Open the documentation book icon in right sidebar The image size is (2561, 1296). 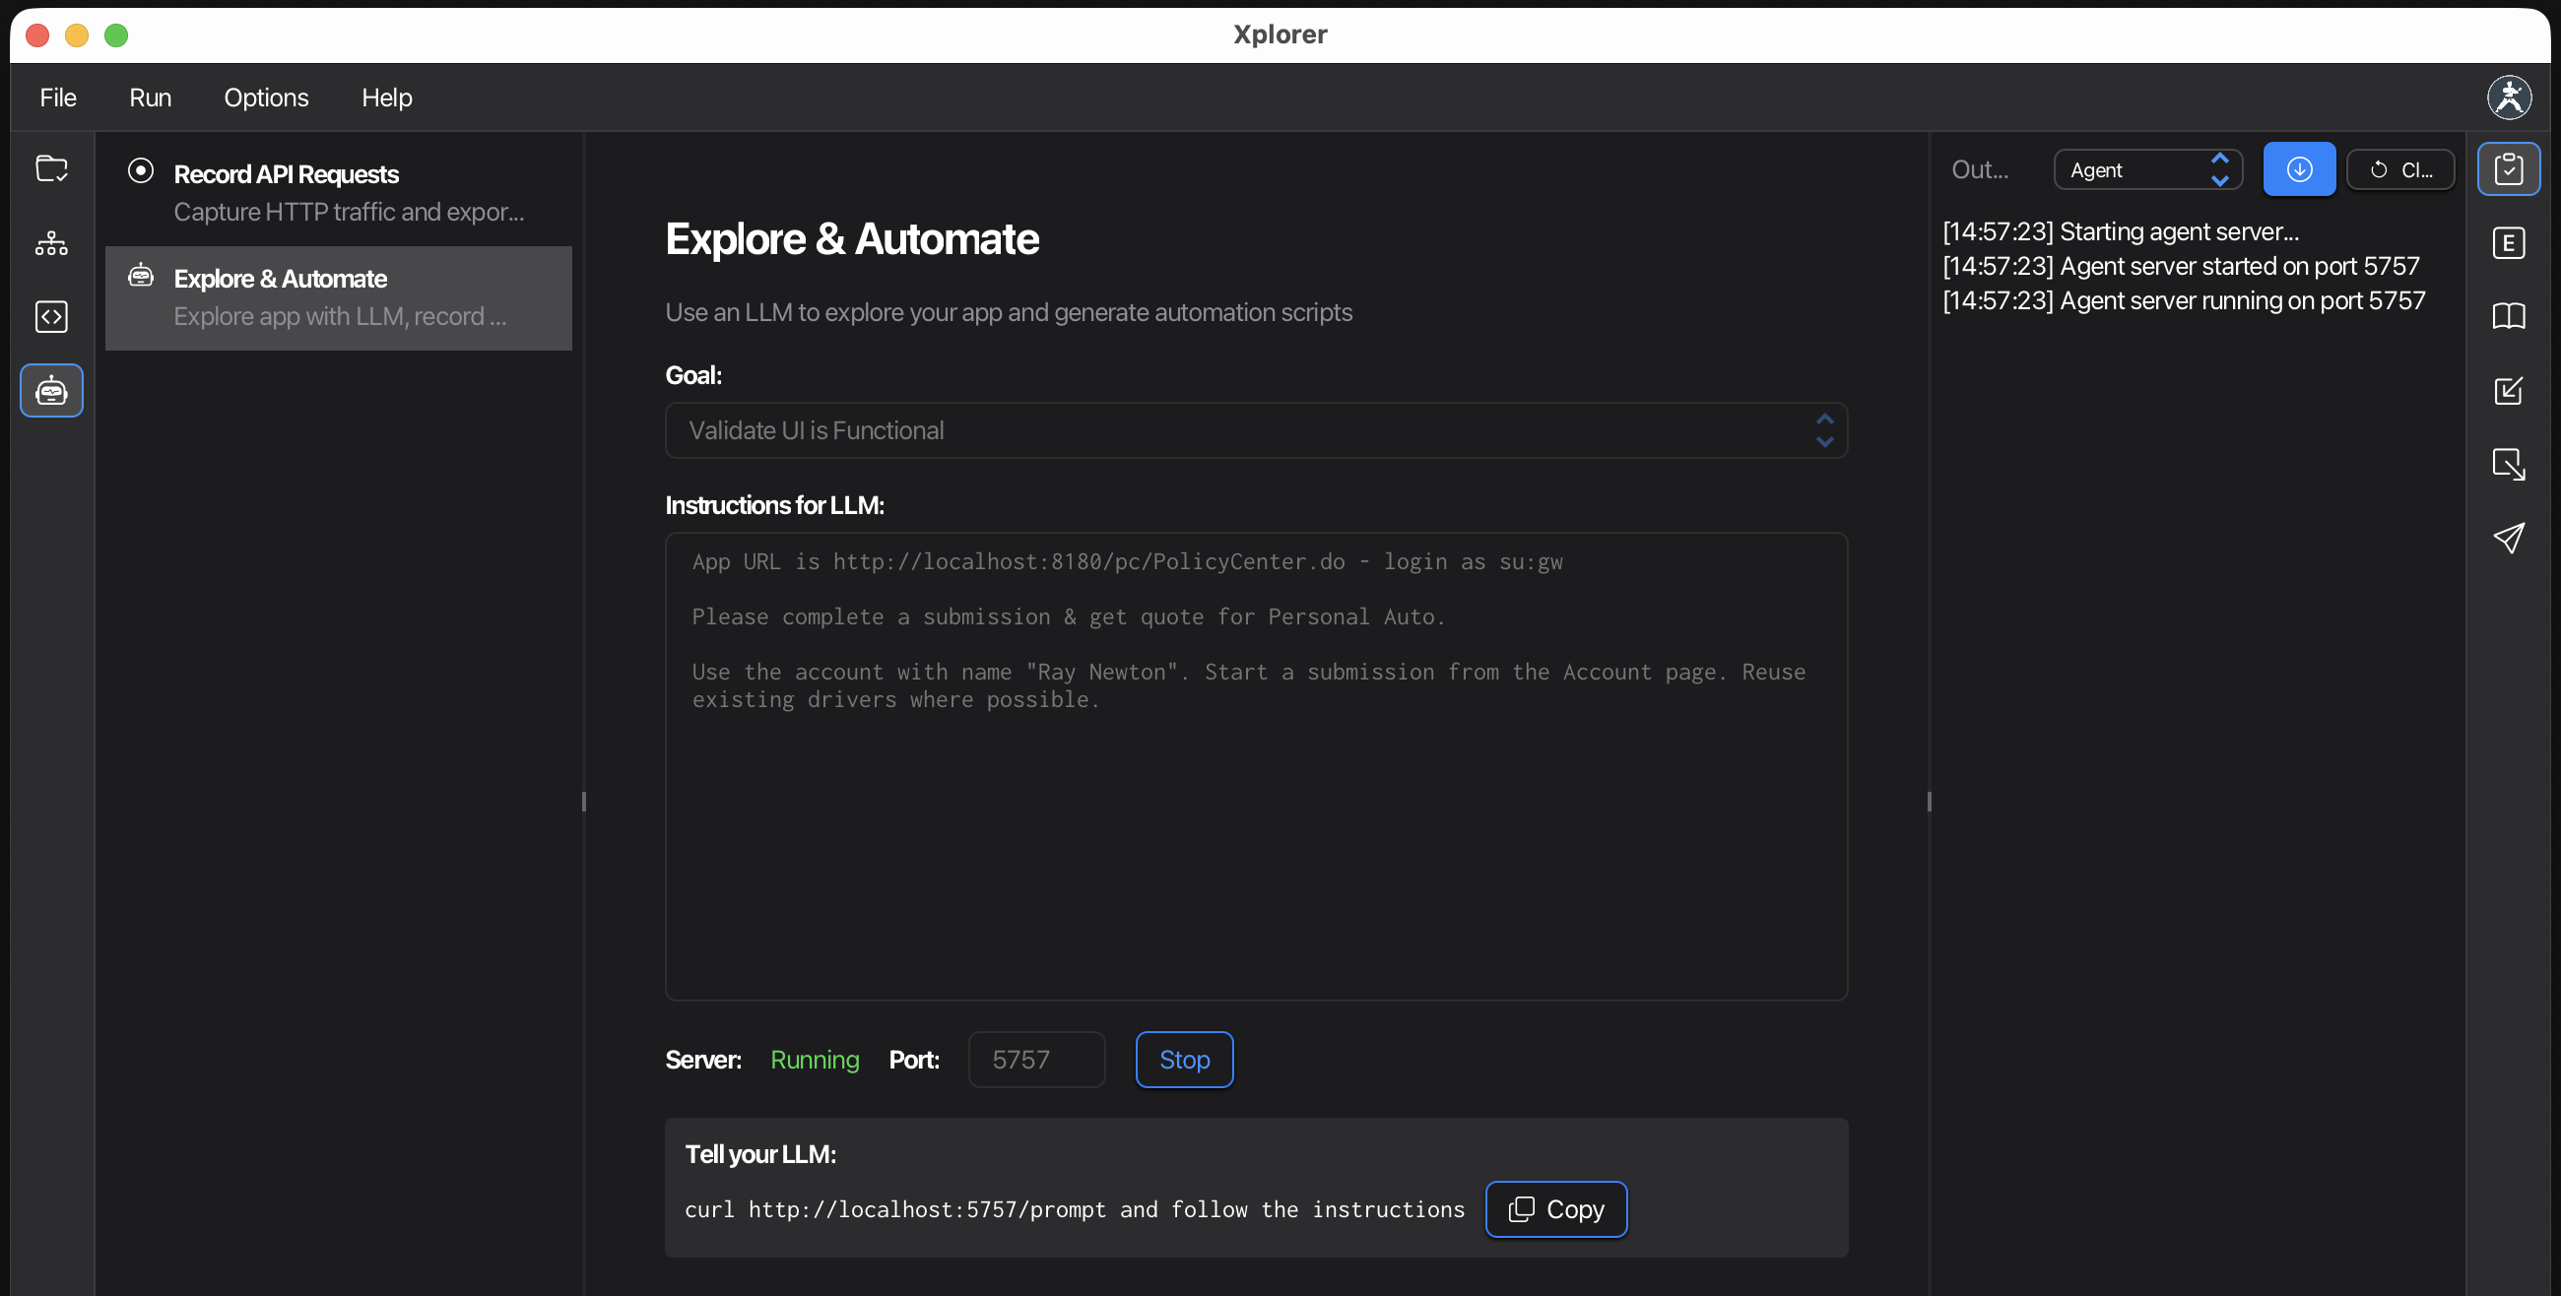tap(2510, 316)
